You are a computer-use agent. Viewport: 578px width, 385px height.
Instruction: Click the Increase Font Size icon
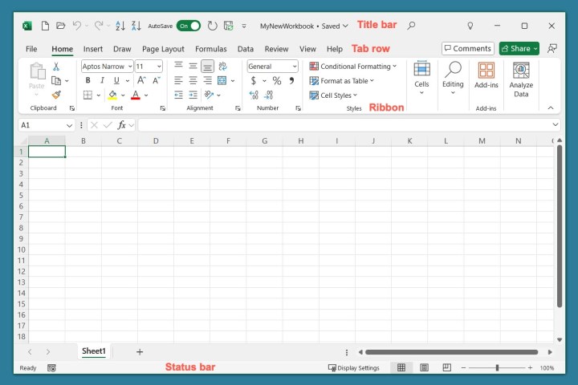141,81
